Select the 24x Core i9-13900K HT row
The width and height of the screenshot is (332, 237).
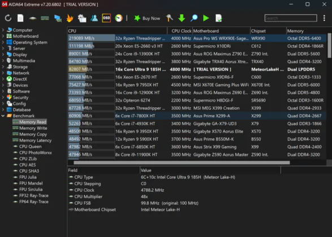(197, 54)
